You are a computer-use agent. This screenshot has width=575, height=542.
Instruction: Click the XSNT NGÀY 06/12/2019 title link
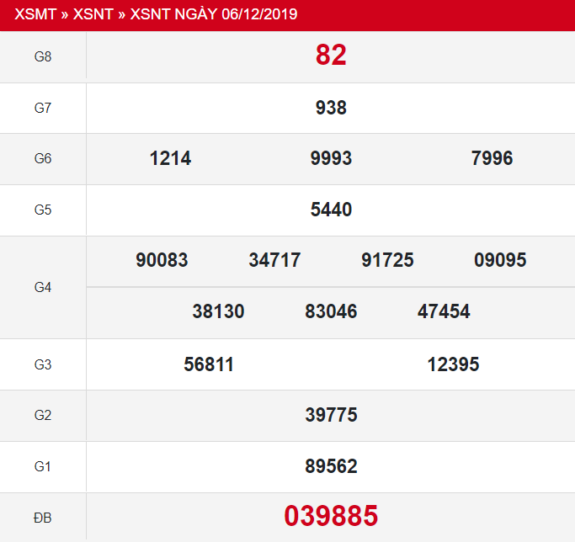[214, 14]
